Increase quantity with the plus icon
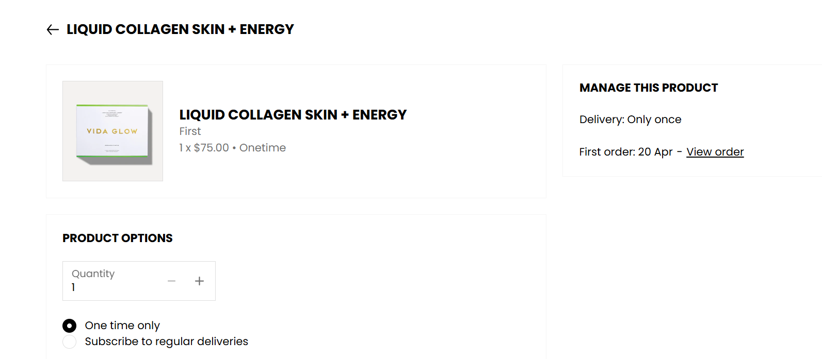This screenshot has height=359, width=822. pyautogui.click(x=199, y=281)
